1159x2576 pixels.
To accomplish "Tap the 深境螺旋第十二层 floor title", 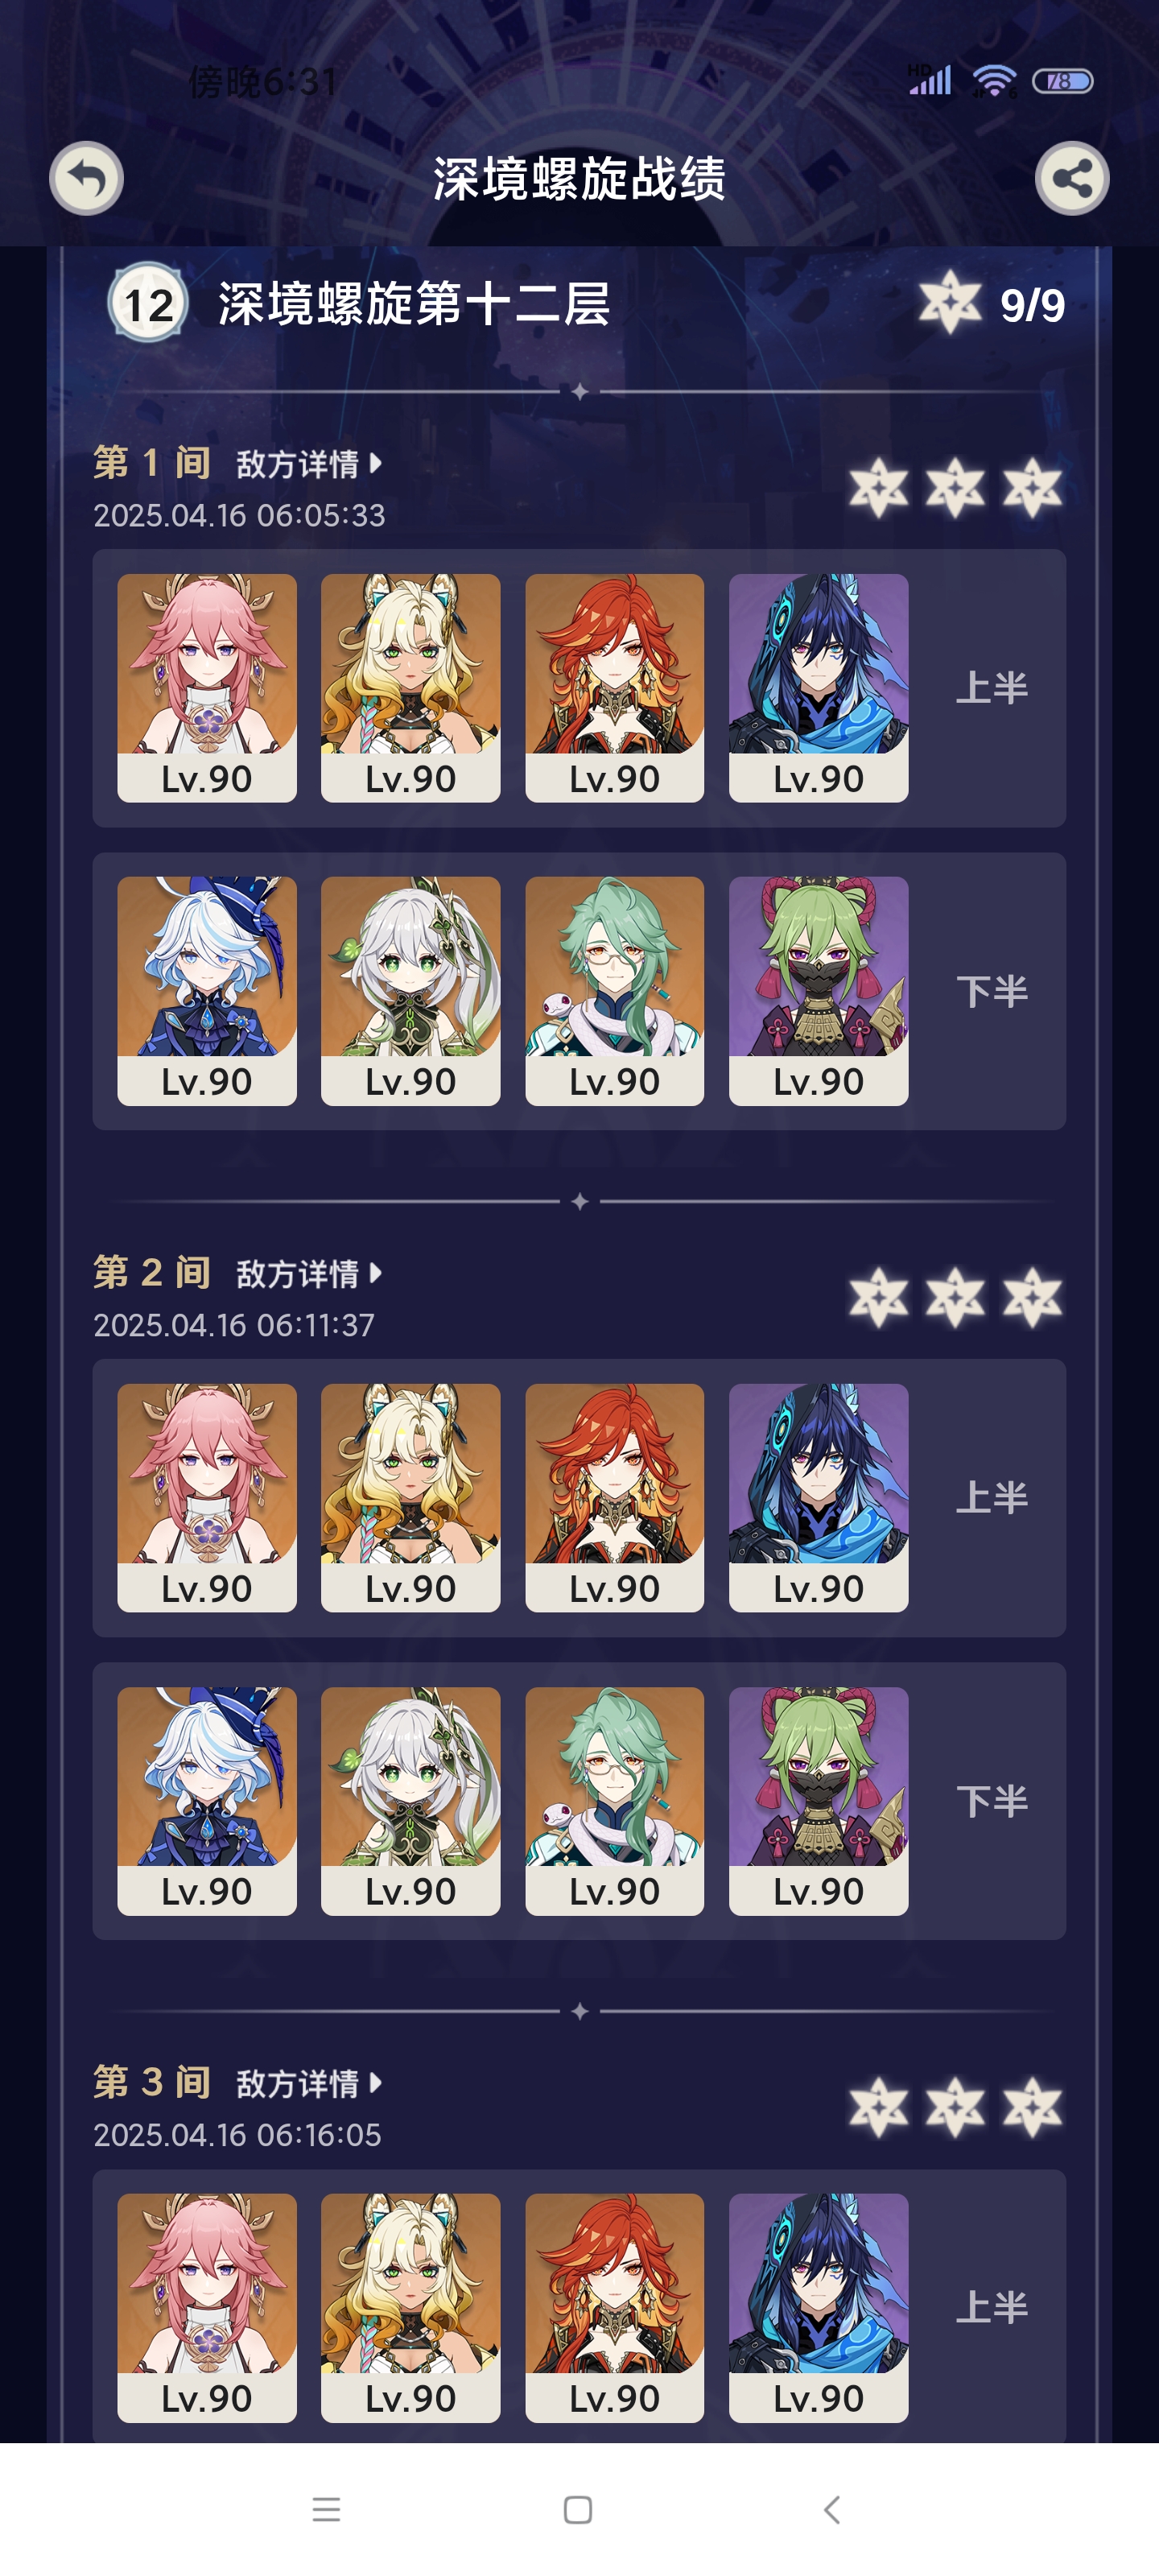I will click(x=414, y=304).
